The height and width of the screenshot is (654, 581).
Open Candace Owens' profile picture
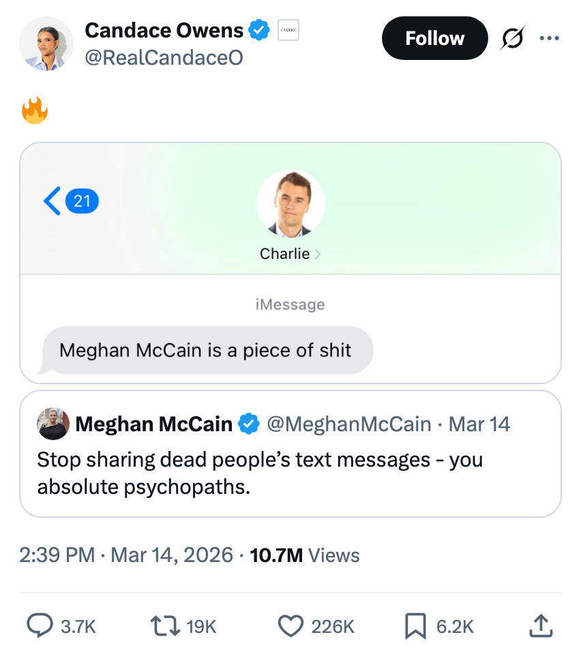tap(46, 44)
